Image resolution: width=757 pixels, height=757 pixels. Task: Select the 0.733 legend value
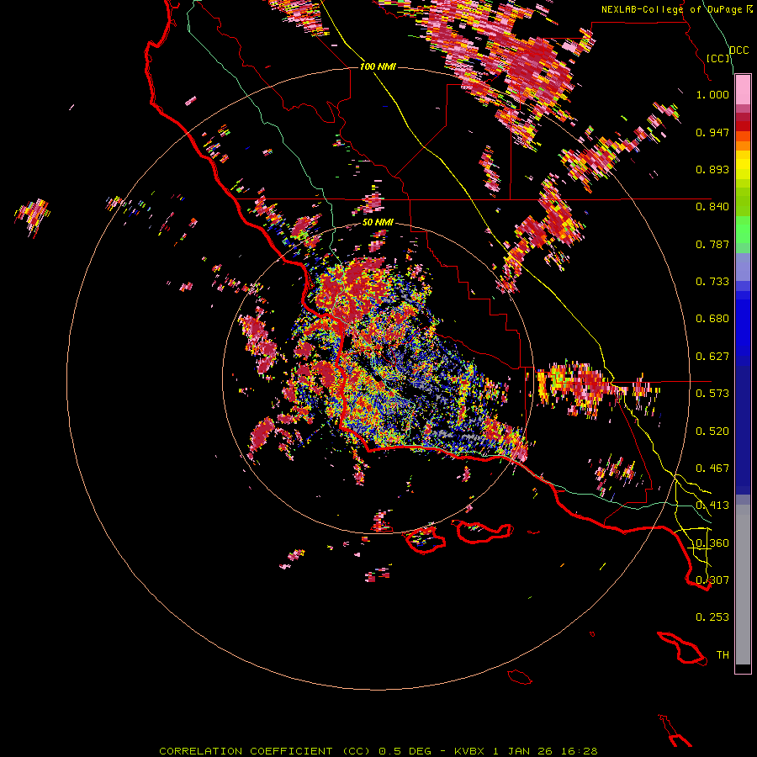pyautogui.click(x=712, y=282)
